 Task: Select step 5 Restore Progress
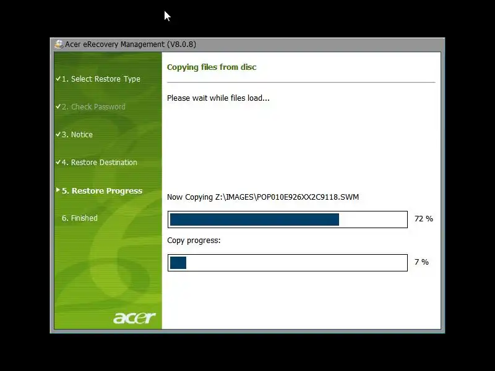point(102,191)
